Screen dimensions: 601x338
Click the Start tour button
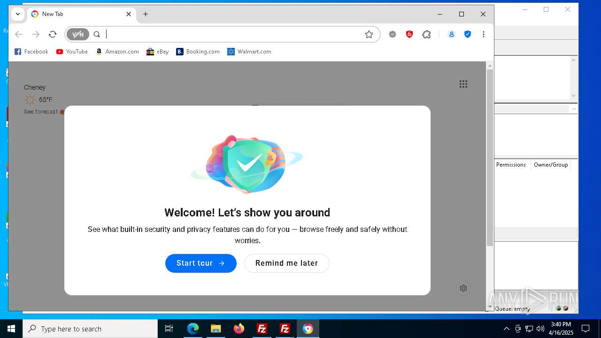click(201, 263)
